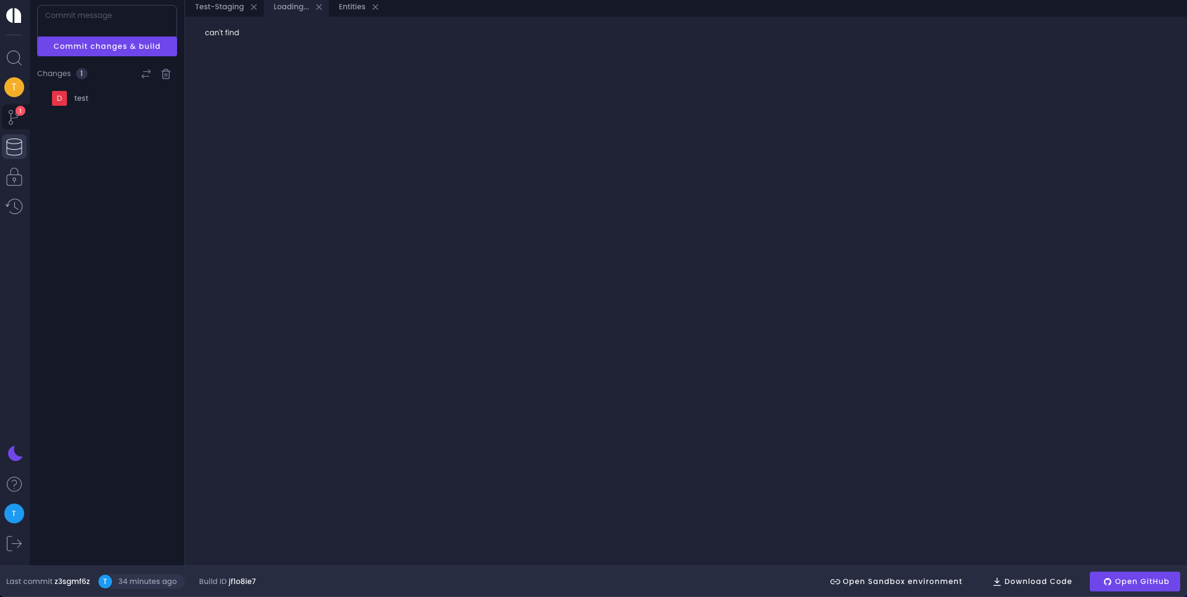
Task: Click the sign out arrow icon
Action: (14, 544)
